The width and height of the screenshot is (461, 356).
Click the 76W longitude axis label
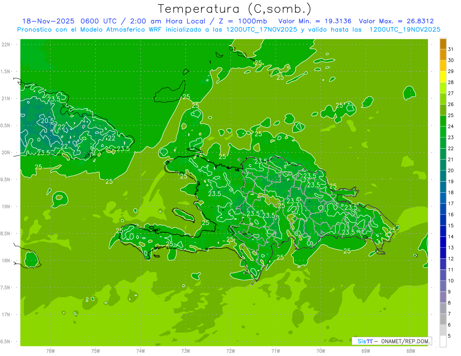[x=50, y=351]
